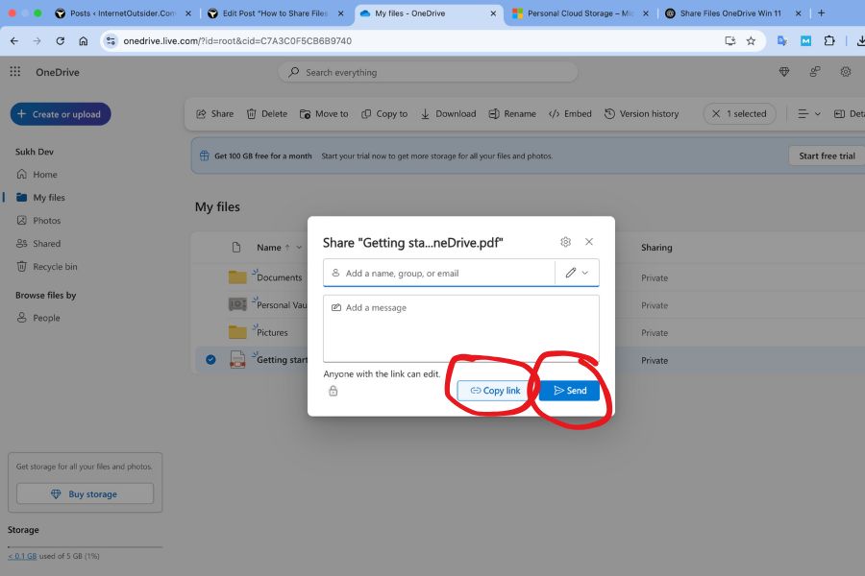
Task: Click the Add a message text box
Action: (x=461, y=328)
